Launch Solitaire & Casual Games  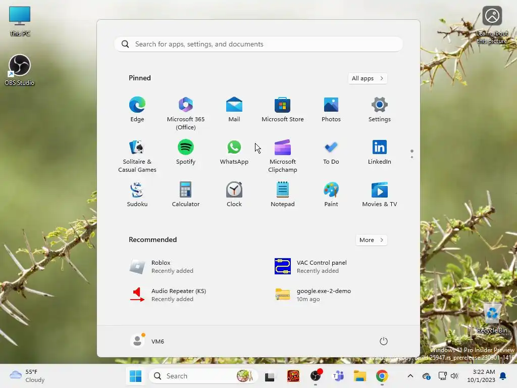pyautogui.click(x=137, y=156)
